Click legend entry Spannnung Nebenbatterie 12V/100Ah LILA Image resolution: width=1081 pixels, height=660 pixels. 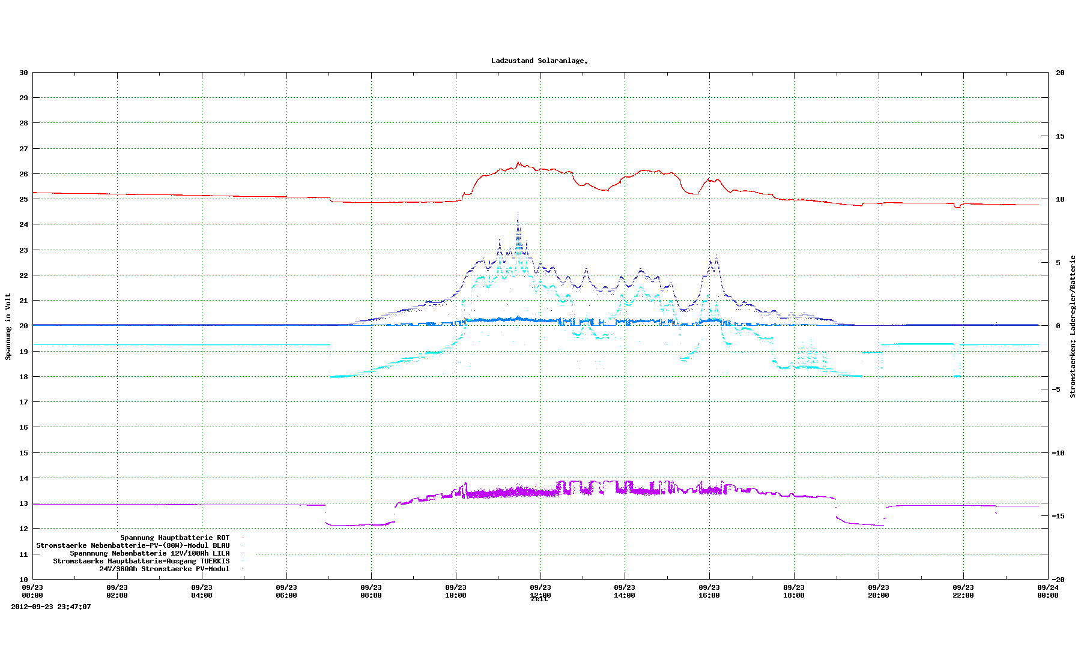(150, 553)
